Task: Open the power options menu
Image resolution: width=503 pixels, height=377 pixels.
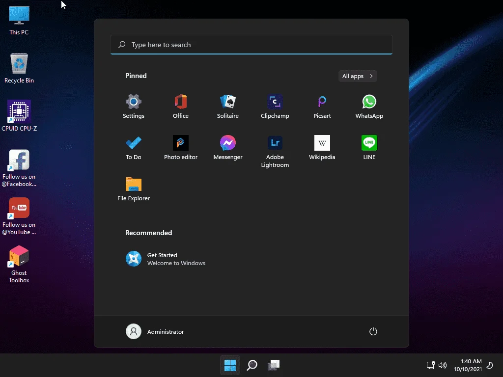Action: click(373, 331)
